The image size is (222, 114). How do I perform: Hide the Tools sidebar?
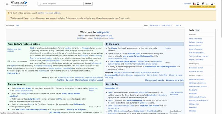(x=198, y=30)
